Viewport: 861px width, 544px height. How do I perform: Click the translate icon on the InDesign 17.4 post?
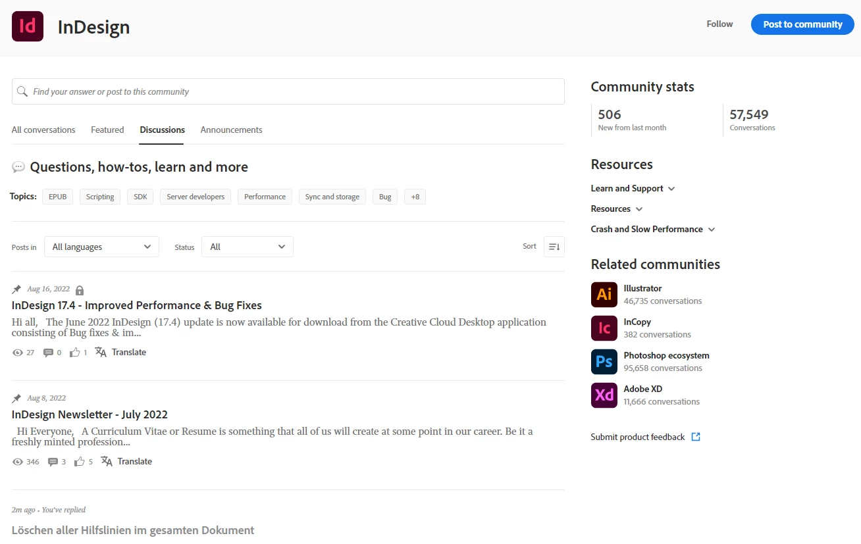(x=101, y=352)
